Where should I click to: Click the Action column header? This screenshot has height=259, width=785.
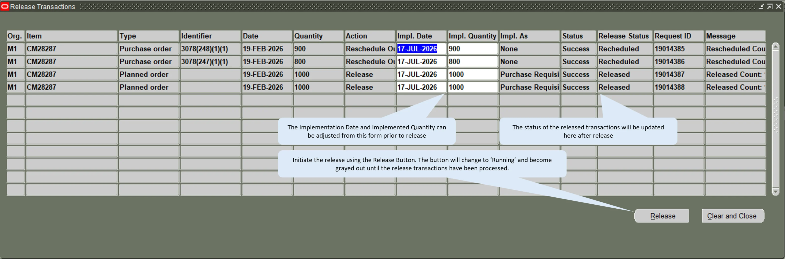click(x=370, y=36)
